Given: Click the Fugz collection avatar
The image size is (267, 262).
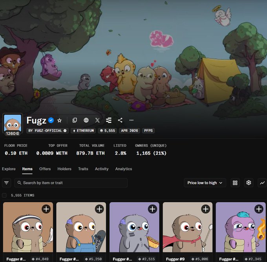Looking at the screenshot, I should pyautogui.click(x=13, y=123).
